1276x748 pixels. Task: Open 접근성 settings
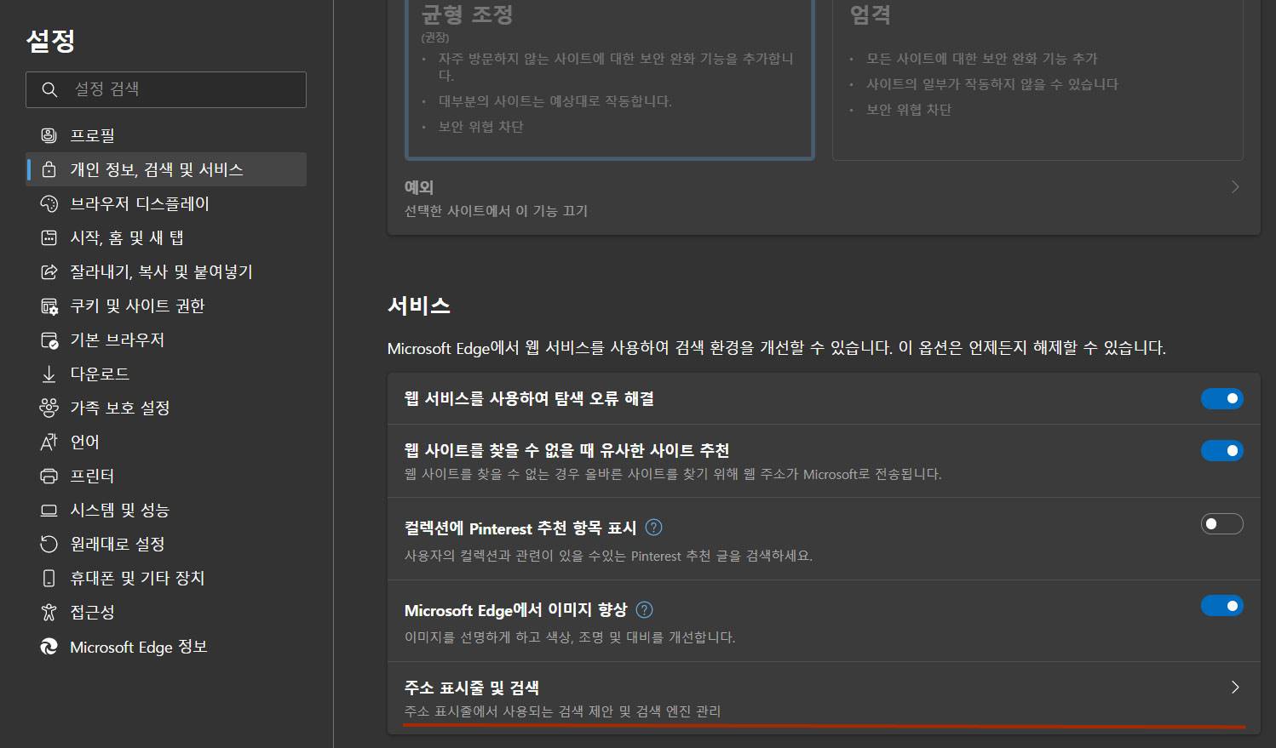click(166, 612)
